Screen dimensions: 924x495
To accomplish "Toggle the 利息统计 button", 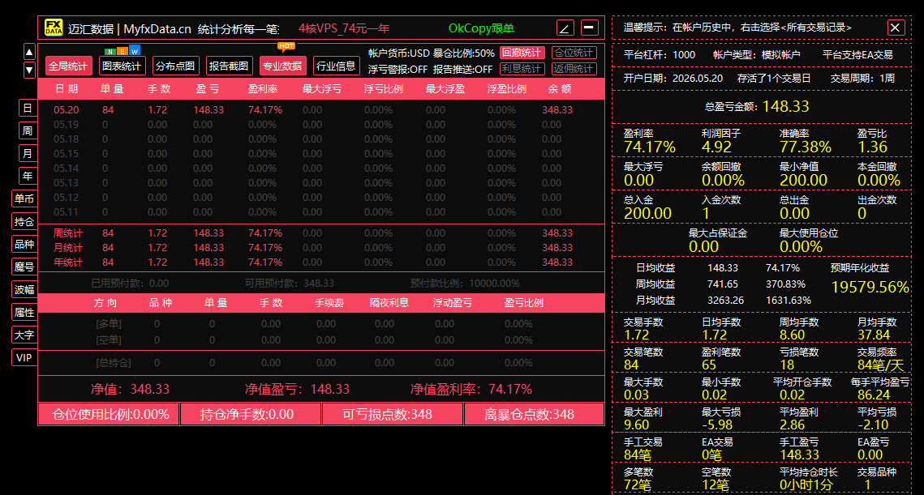I will (522, 69).
